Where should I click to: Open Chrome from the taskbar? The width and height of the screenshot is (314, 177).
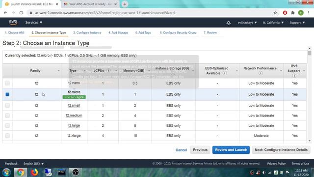(21, 173)
